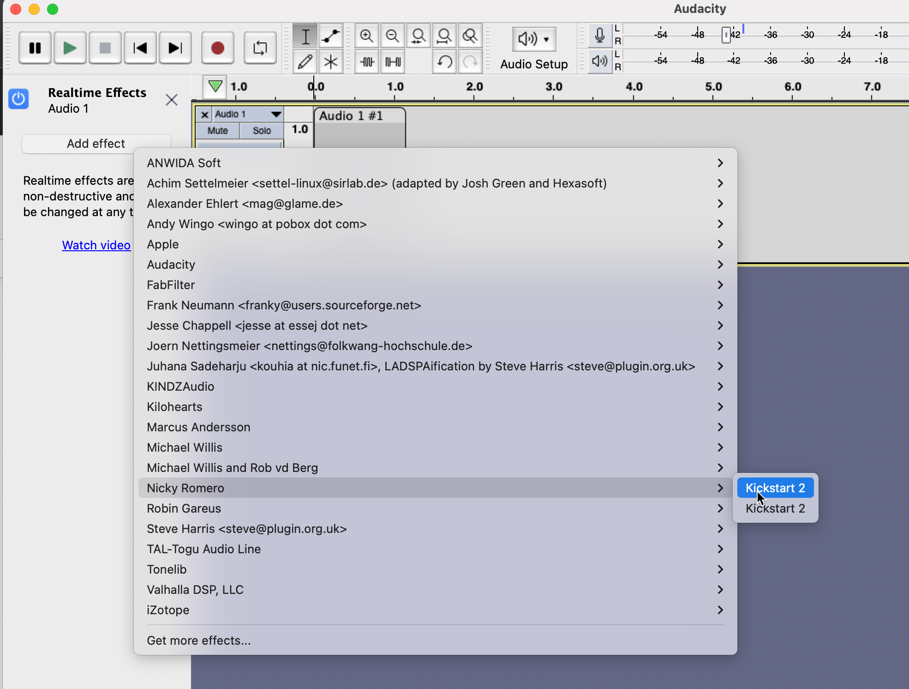Choose the highlighted Kickstart 2 effect

click(775, 488)
